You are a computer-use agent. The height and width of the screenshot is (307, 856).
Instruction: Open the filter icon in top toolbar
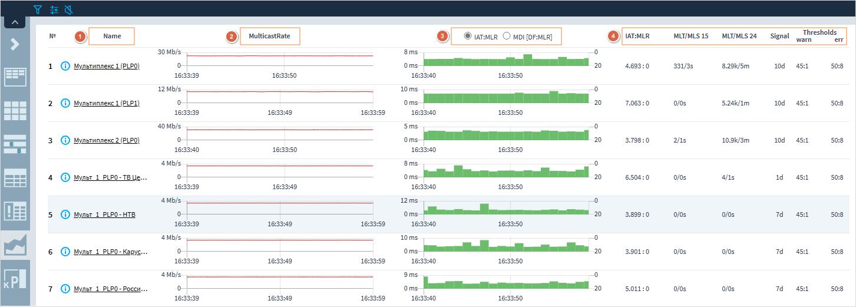[x=38, y=9]
